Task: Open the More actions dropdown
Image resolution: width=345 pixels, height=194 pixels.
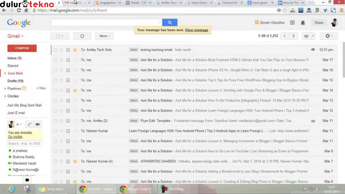Action: [104, 36]
